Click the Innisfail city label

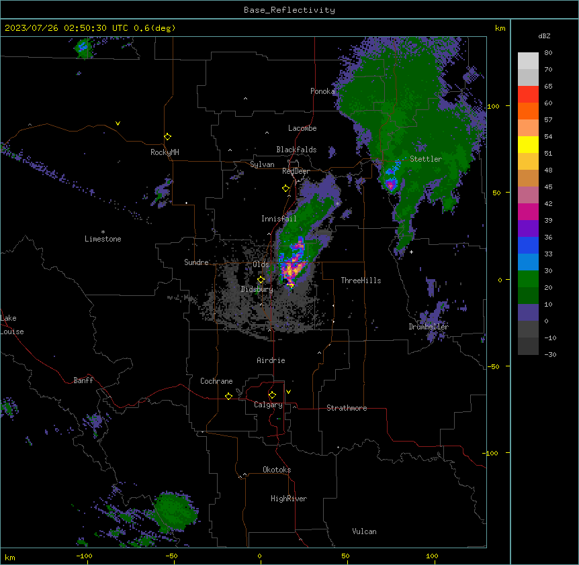(279, 219)
